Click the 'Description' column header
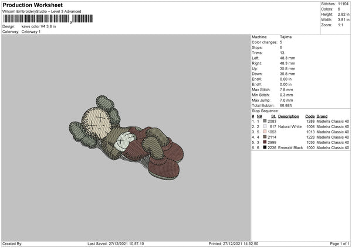 click(x=289, y=116)
